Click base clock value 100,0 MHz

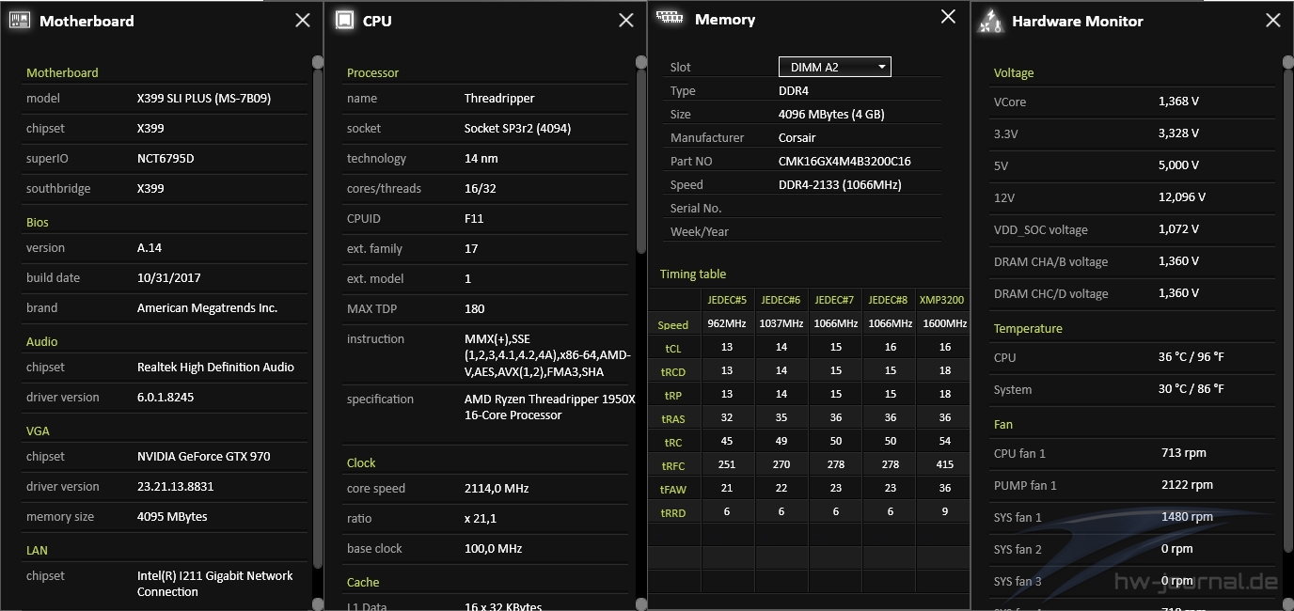[x=493, y=548]
